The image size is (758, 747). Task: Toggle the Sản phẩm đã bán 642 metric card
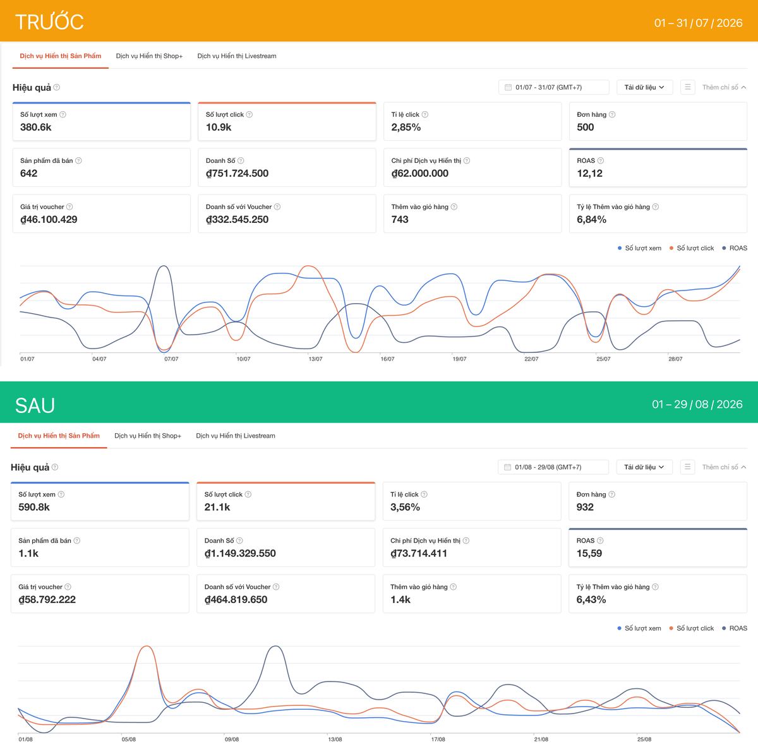(101, 167)
